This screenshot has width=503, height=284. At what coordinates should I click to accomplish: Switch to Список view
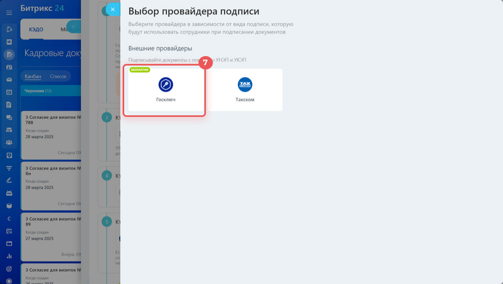(58, 76)
